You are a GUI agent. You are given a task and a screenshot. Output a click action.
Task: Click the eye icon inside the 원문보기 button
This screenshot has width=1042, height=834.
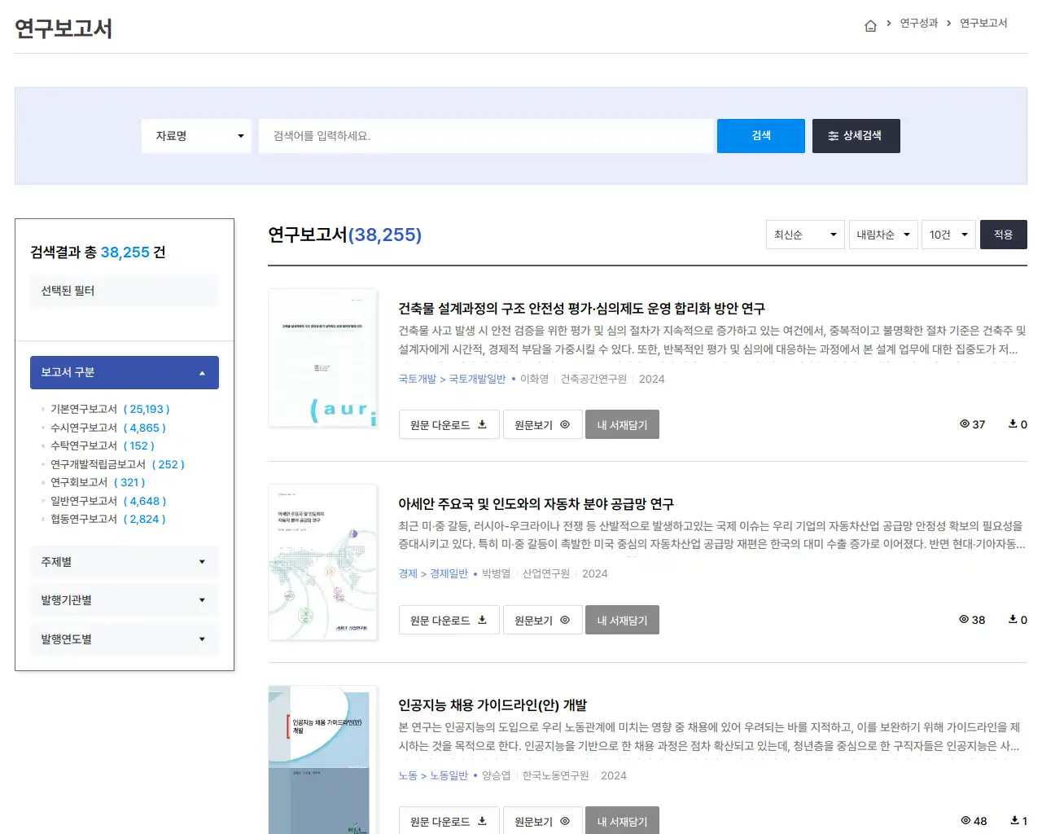pos(565,424)
